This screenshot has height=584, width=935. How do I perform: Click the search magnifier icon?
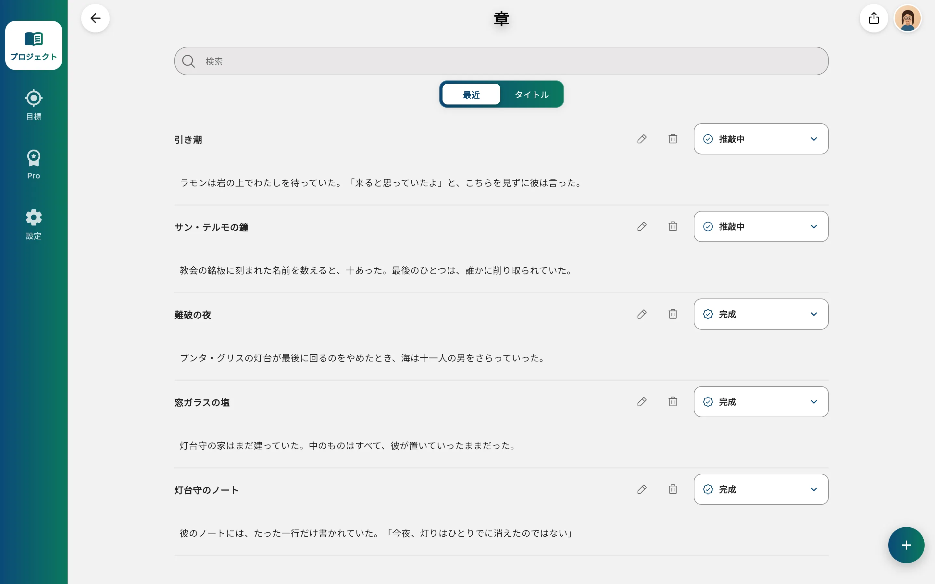pos(188,61)
